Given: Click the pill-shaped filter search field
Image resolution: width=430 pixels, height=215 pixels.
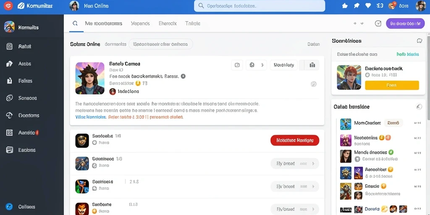Looking at the screenshot, I should (160, 44).
